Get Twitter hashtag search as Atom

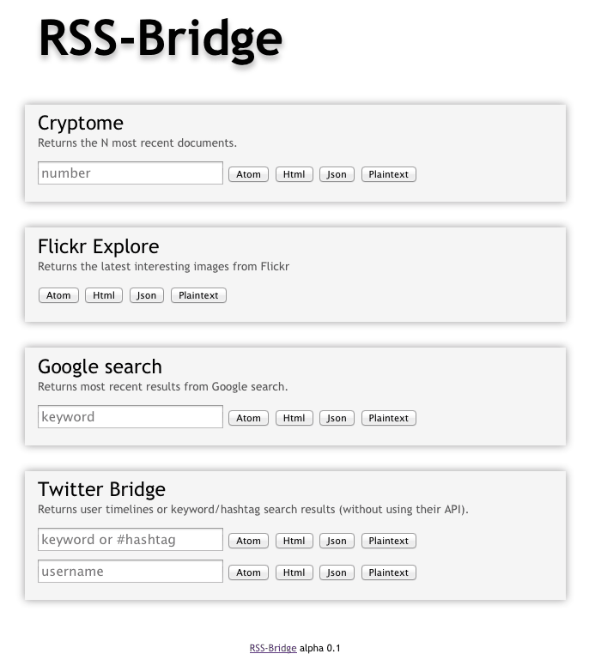pos(249,541)
